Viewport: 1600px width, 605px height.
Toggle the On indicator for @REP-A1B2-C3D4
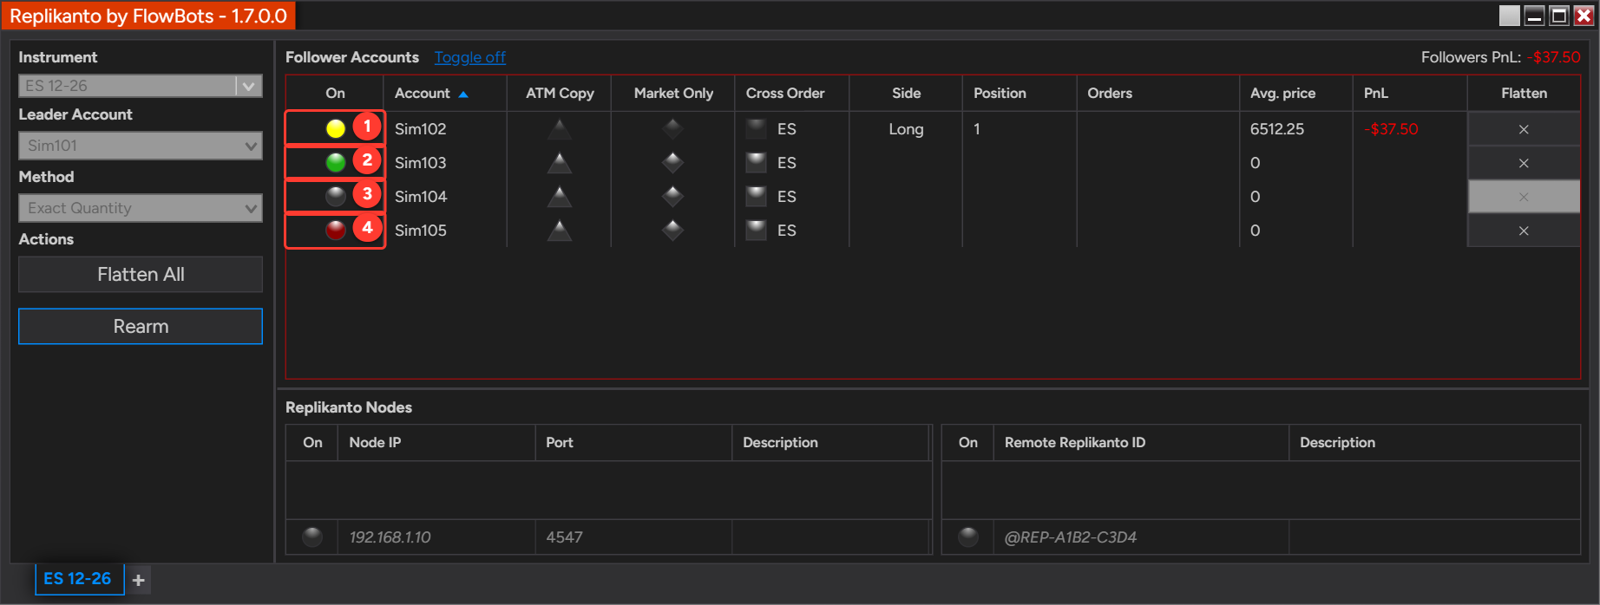(968, 537)
